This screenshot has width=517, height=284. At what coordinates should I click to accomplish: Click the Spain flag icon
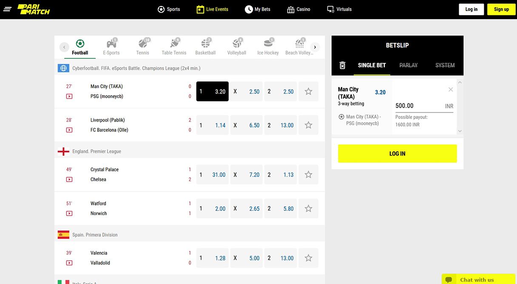click(x=63, y=235)
